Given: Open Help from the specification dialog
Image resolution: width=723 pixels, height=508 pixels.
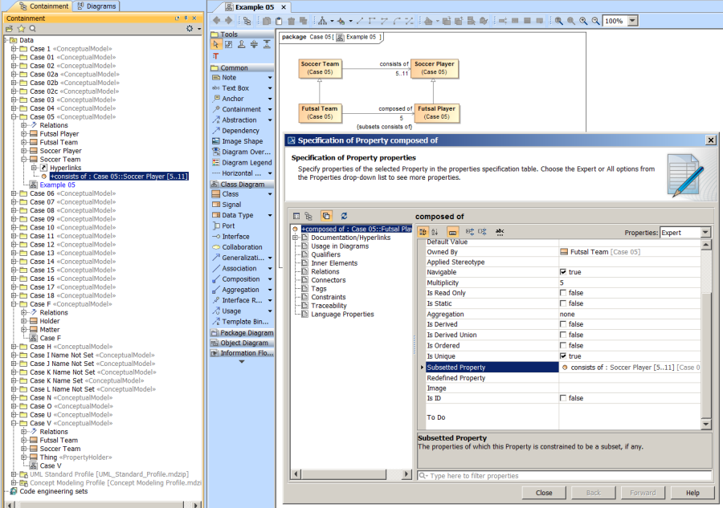Looking at the screenshot, I should coord(692,493).
